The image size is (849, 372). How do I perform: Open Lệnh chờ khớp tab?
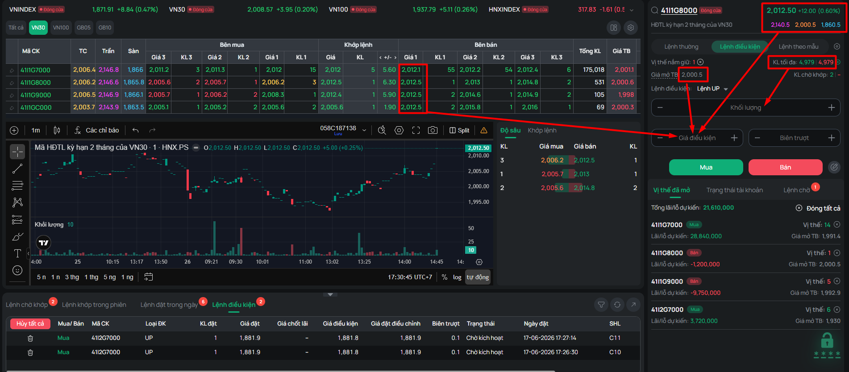click(x=27, y=305)
